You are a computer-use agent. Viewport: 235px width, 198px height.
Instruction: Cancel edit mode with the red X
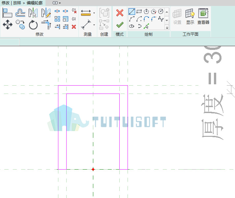[120, 13]
